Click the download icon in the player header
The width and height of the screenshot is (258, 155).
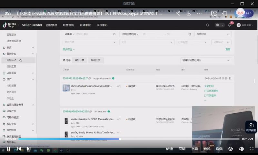coord(189,13)
